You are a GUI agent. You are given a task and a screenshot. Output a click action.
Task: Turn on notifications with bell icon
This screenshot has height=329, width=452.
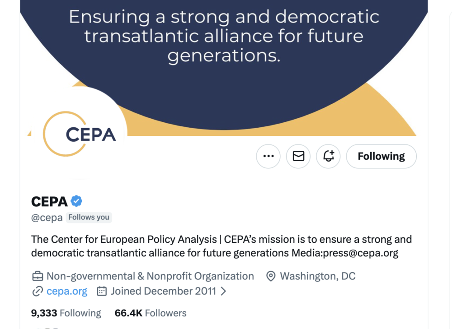pyautogui.click(x=328, y=156)
